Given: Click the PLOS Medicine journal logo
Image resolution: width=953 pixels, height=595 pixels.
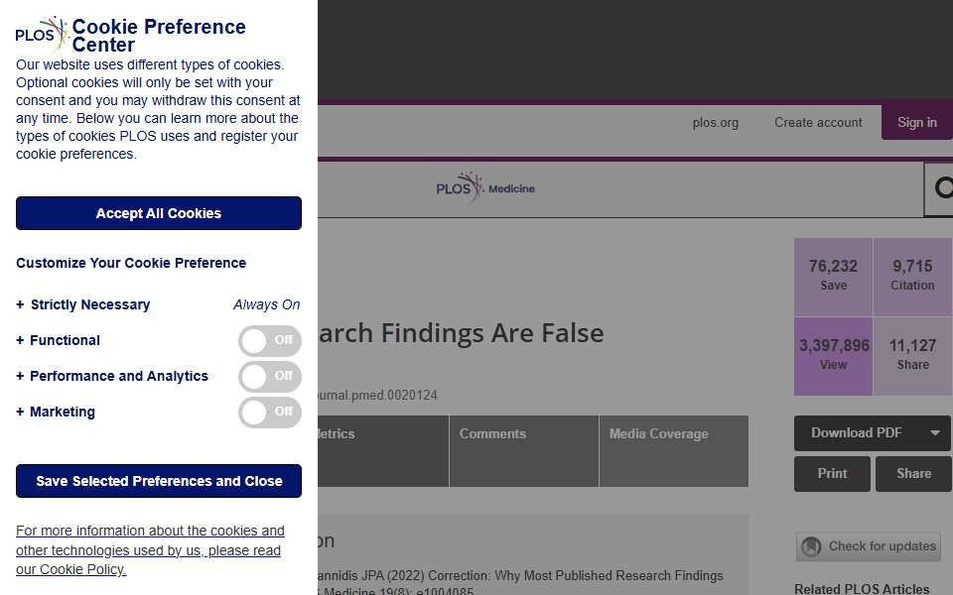Looking at the screenshot, I should pos(485,187).
